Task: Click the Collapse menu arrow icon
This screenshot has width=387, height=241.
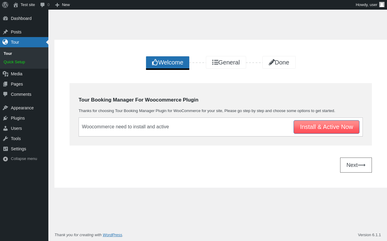Action: 5,159
